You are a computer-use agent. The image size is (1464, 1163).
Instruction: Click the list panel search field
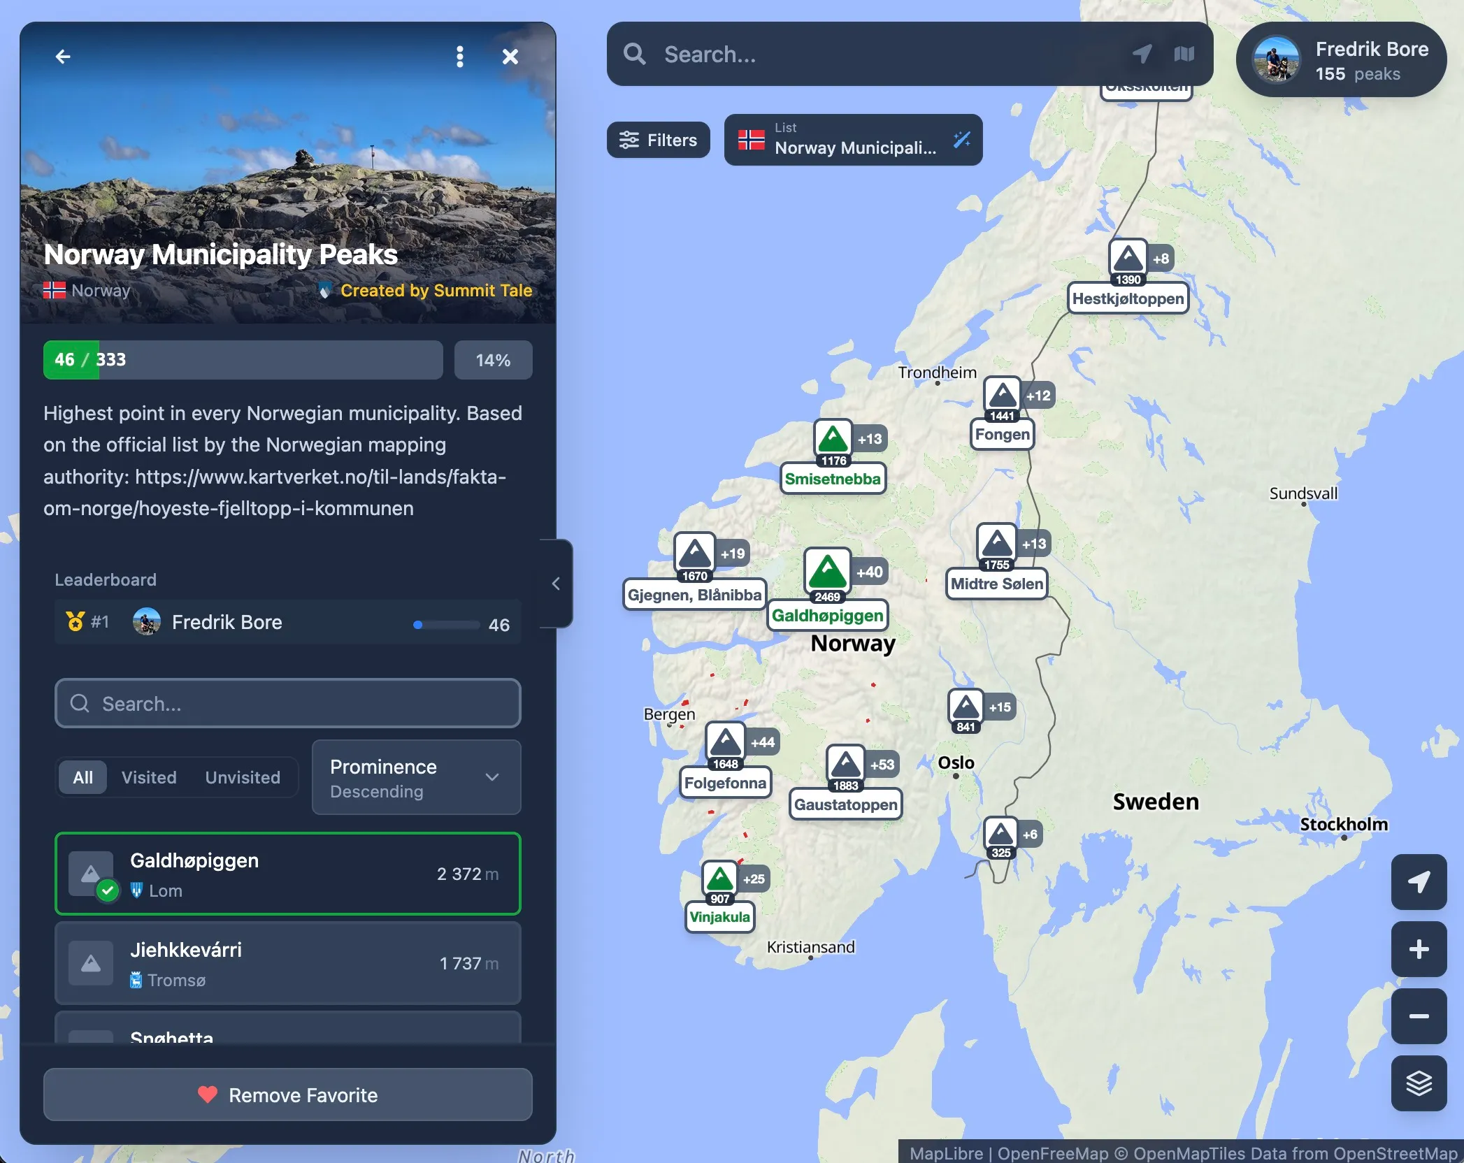(x=287, y=703)
